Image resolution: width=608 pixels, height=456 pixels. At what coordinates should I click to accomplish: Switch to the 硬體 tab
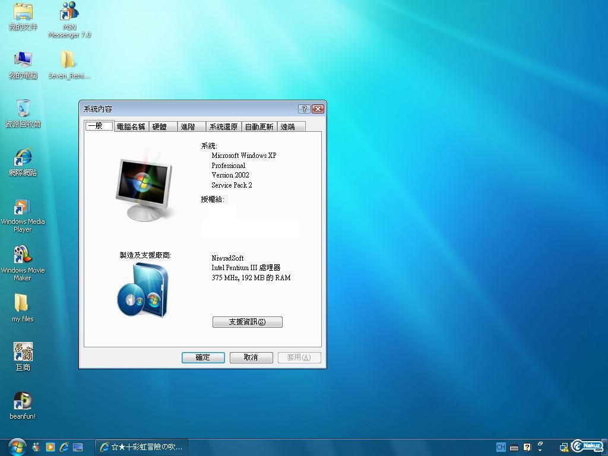163,127
